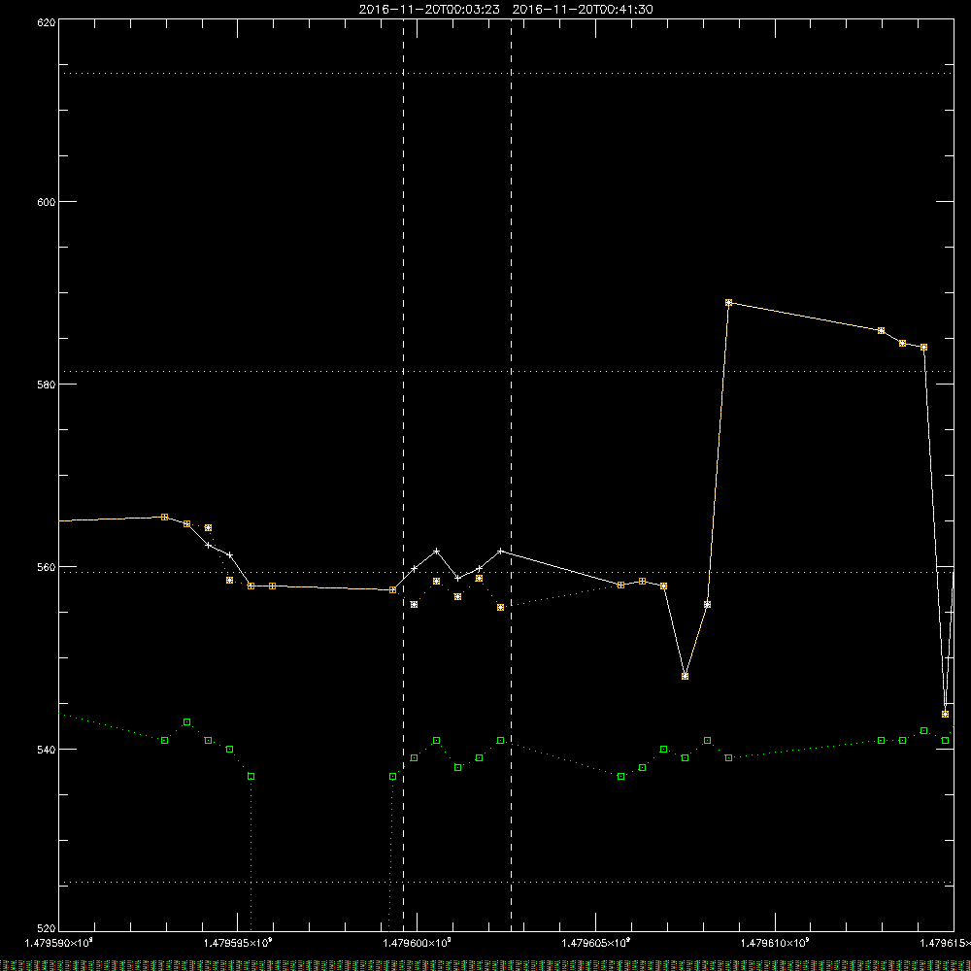The height and width of the screenshot is (971, 971).
Task: Click the 520 label on the y-axis
Action: point(47,928)
